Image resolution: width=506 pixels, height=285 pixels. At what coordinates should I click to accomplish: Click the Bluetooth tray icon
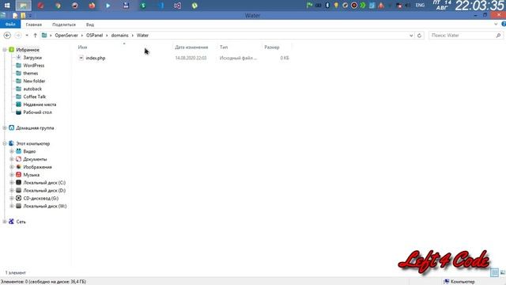(327, 6)
